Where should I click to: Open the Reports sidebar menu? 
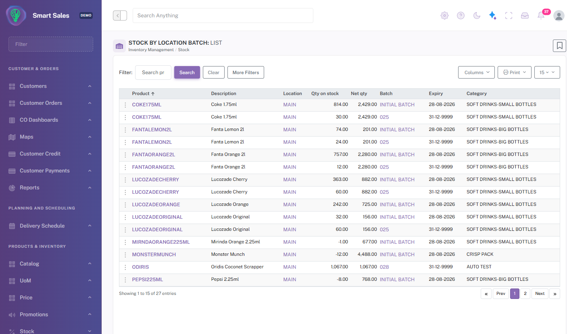click(51, 188)
